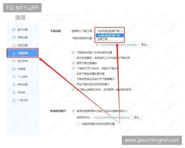Open 高级设置 section
The width and height of the screenshot is (185, 148).
(23, 84)
